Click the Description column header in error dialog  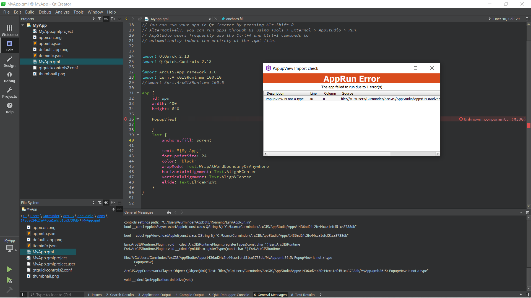[285, 93]
